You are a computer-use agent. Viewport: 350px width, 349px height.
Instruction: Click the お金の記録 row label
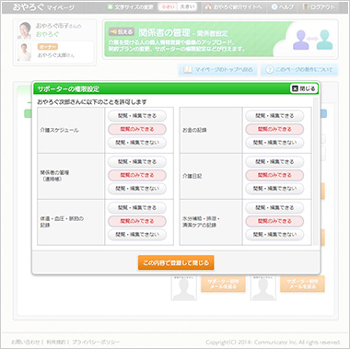[x=194, y=130]
